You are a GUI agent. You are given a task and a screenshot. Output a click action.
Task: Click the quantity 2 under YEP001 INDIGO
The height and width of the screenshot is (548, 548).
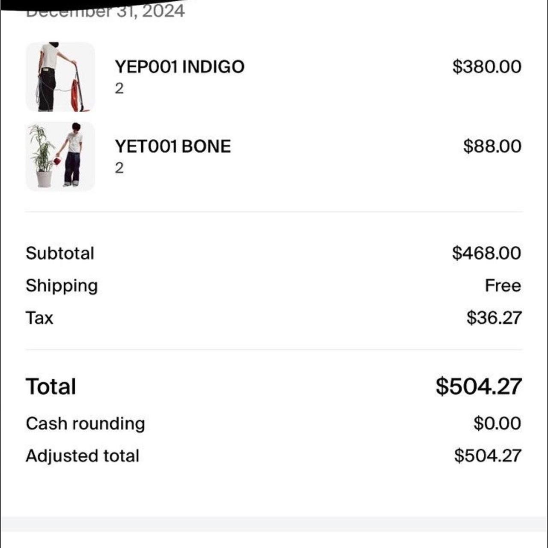pos(119,89)
